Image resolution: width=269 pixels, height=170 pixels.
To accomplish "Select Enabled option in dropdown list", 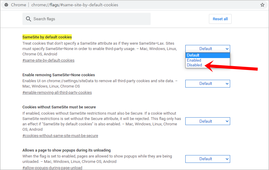I will [208, 60].
